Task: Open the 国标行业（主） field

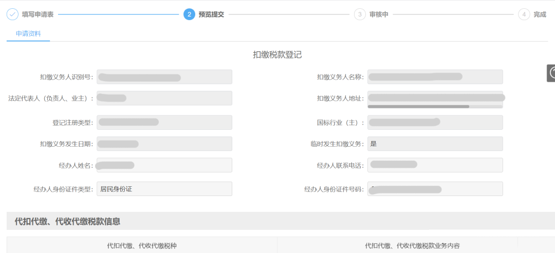Action: tap(435, 122)
